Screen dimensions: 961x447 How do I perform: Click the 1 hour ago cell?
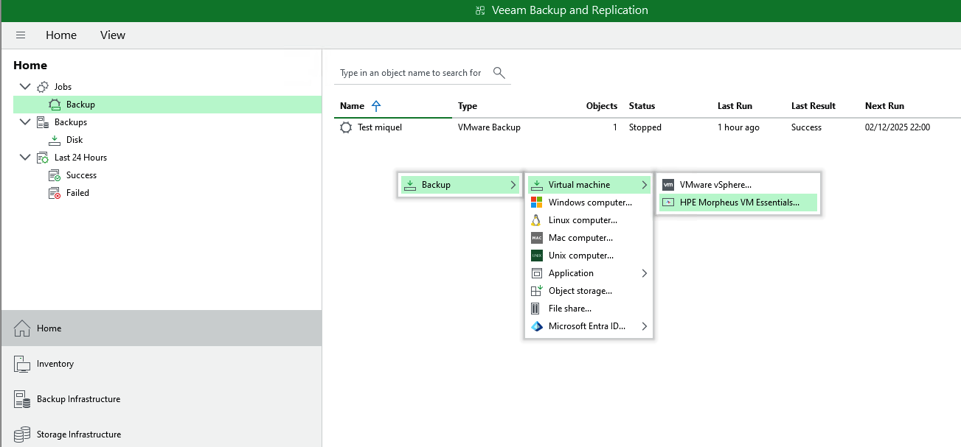tap(738, 127)
